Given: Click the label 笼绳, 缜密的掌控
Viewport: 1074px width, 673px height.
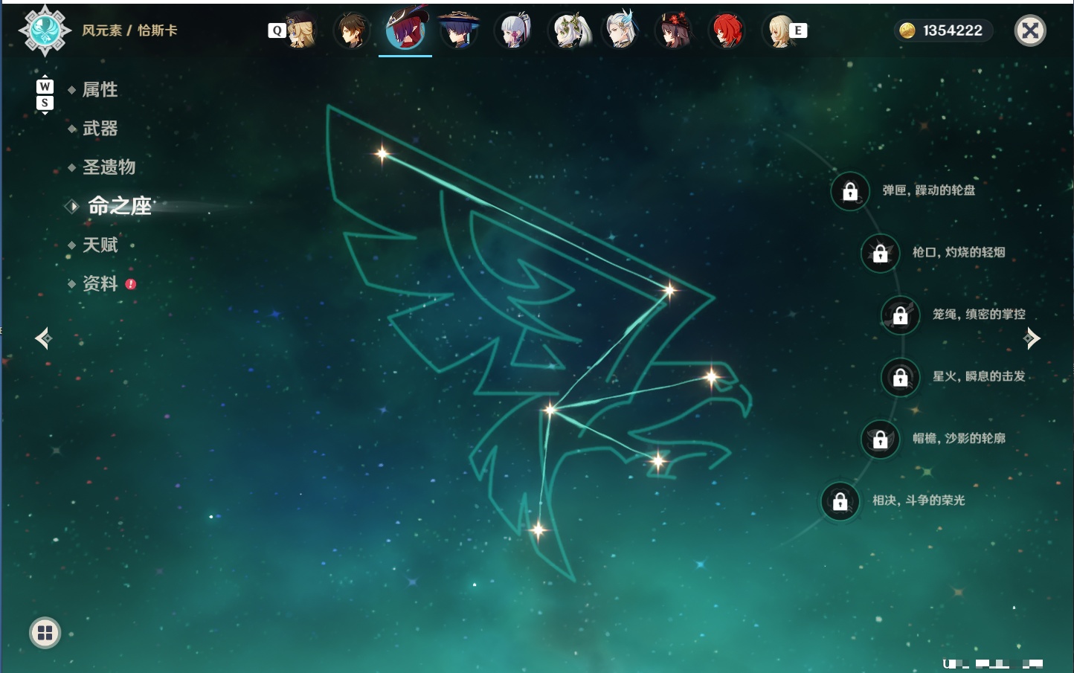Looking at the screenshot, I should tap(979, 315).
